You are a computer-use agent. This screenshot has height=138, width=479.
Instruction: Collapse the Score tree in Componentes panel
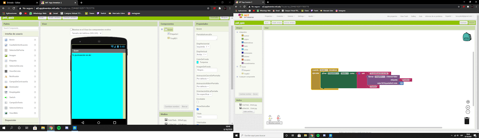click(x=162, y=29)
